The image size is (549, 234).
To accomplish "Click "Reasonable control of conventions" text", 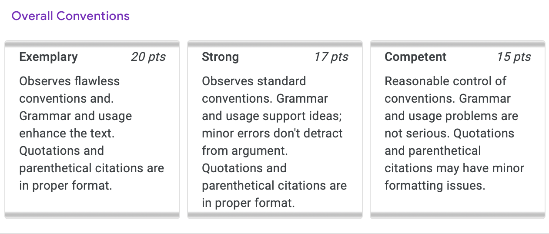I will point(445,90).
